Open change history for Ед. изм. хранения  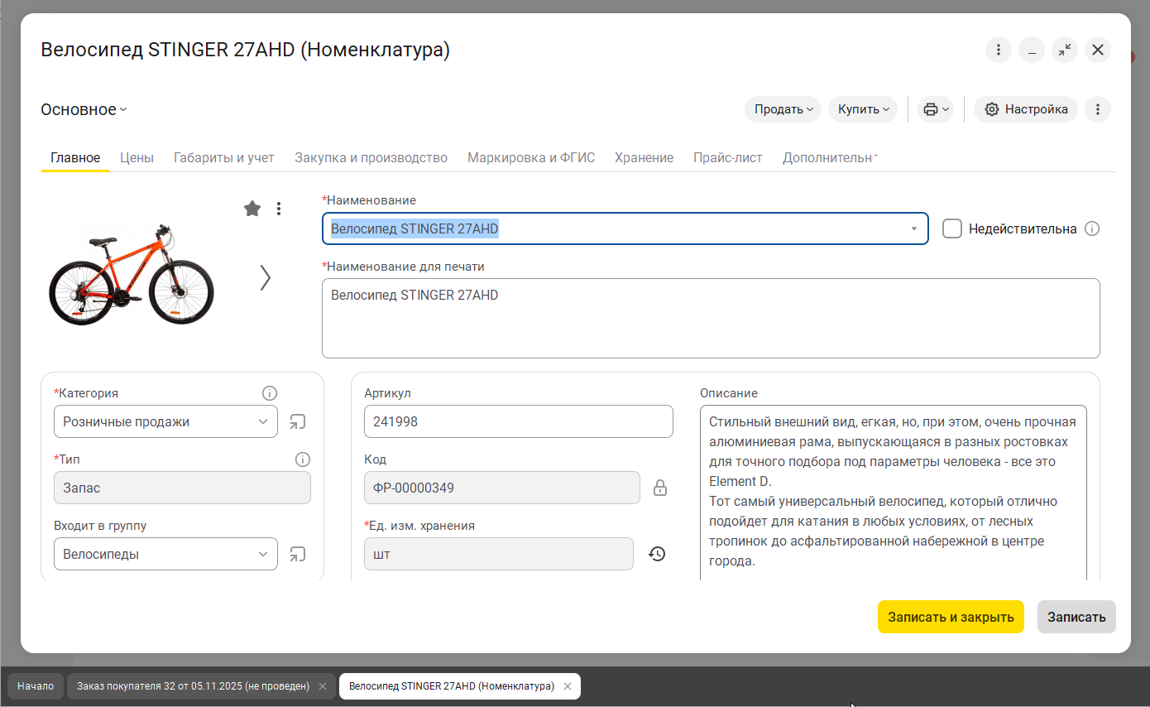pyautogui.click(x=657, y=553)
